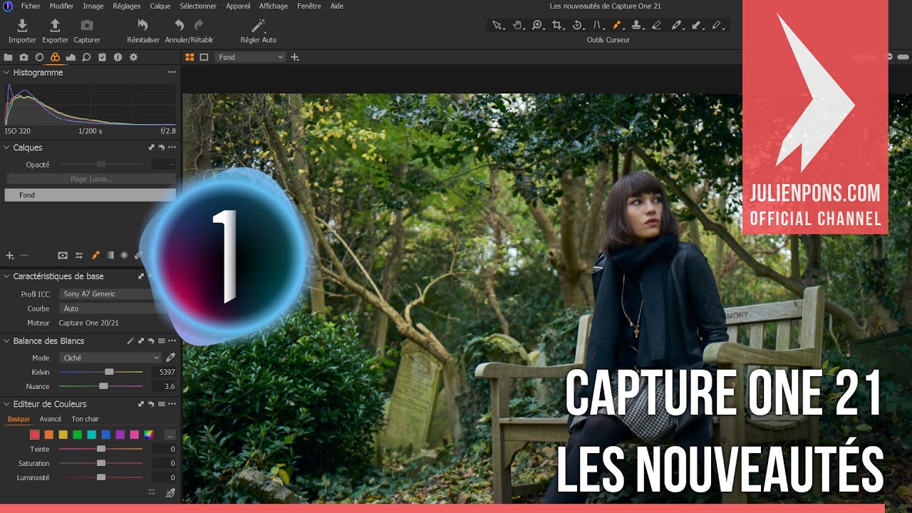912x513 pixels.
Task: Click the Importer toolbar icon
Action: pos(22,26)
